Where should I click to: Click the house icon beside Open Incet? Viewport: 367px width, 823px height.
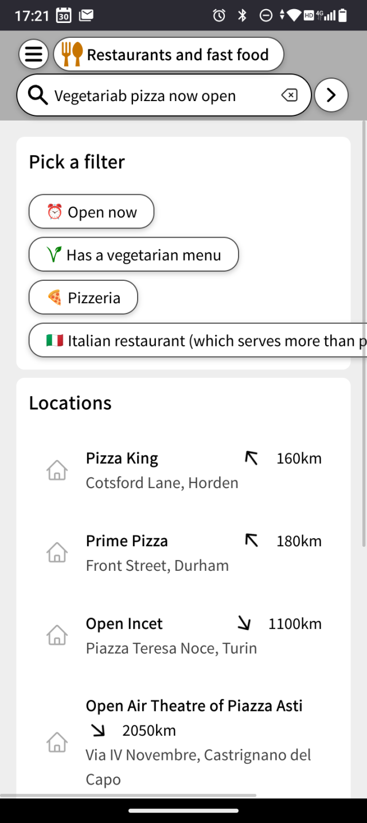point(57,636)
